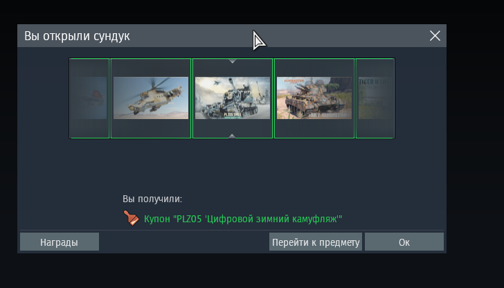Viewport: 504px width, 288px height.
Task: Open the Награды rewards list
Action: (x=60, y=242)
